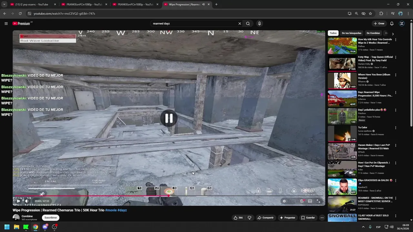Bookmark this page with star icon
Screen dimensions: 413x232
coord(370,14)
